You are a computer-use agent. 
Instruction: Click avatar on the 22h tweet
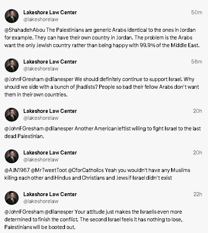point(12,198)
